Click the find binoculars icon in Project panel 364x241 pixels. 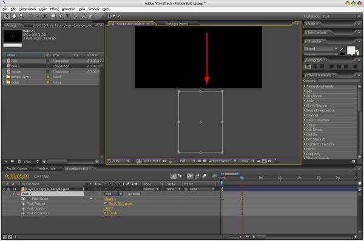[x=5, y=162]
